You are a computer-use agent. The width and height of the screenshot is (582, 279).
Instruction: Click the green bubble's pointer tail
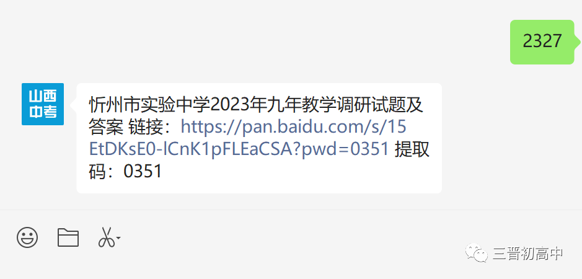tap(577, 42)
